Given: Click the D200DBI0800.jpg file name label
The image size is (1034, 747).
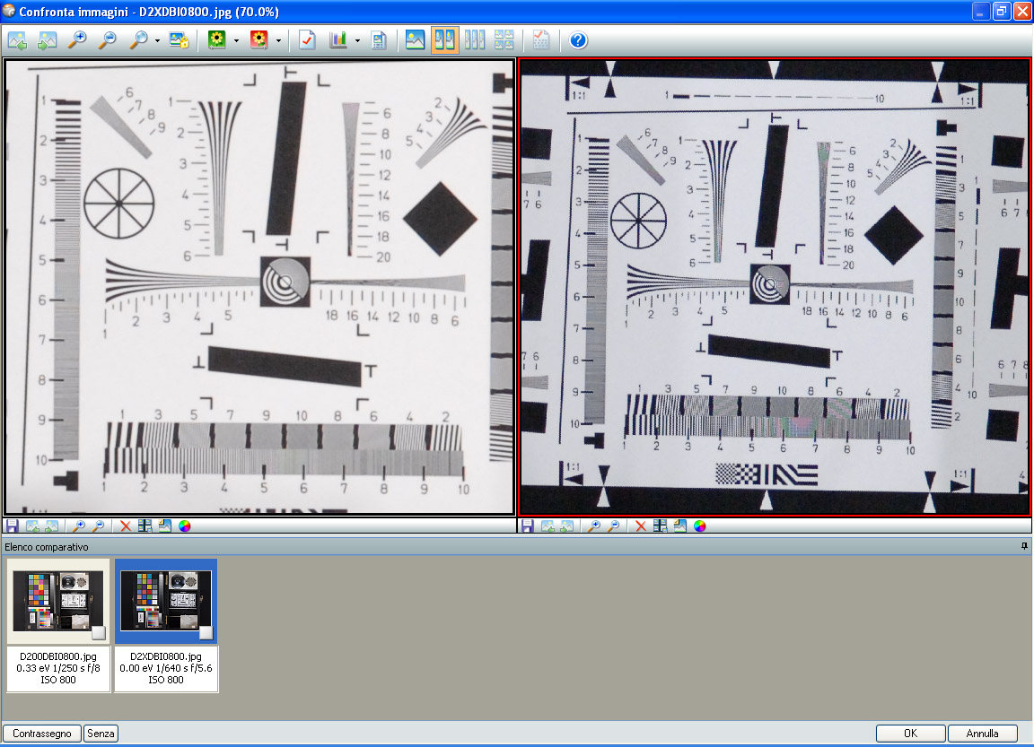Looking at the screenshot, I should [x=58, y=656].
